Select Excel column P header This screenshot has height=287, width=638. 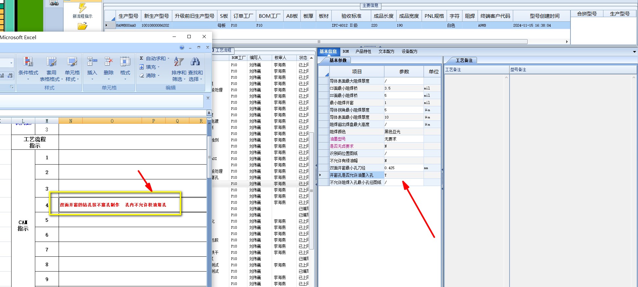(153, 121)
